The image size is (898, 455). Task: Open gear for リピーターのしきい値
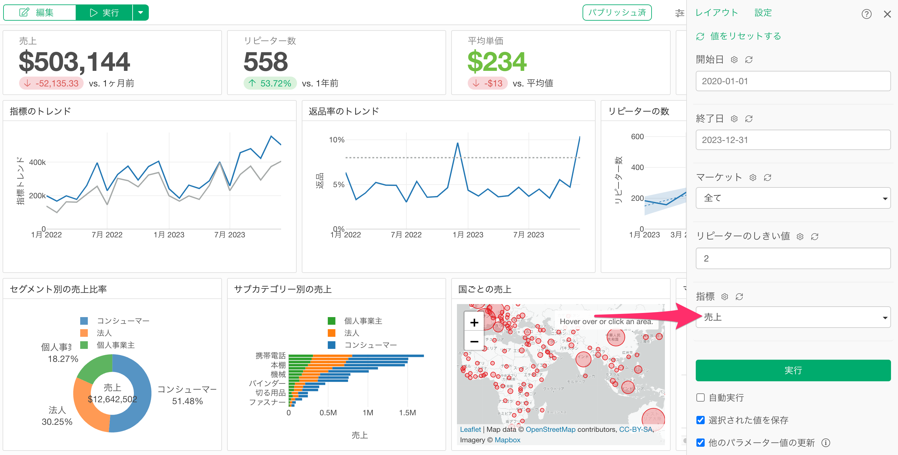point(800,237)
